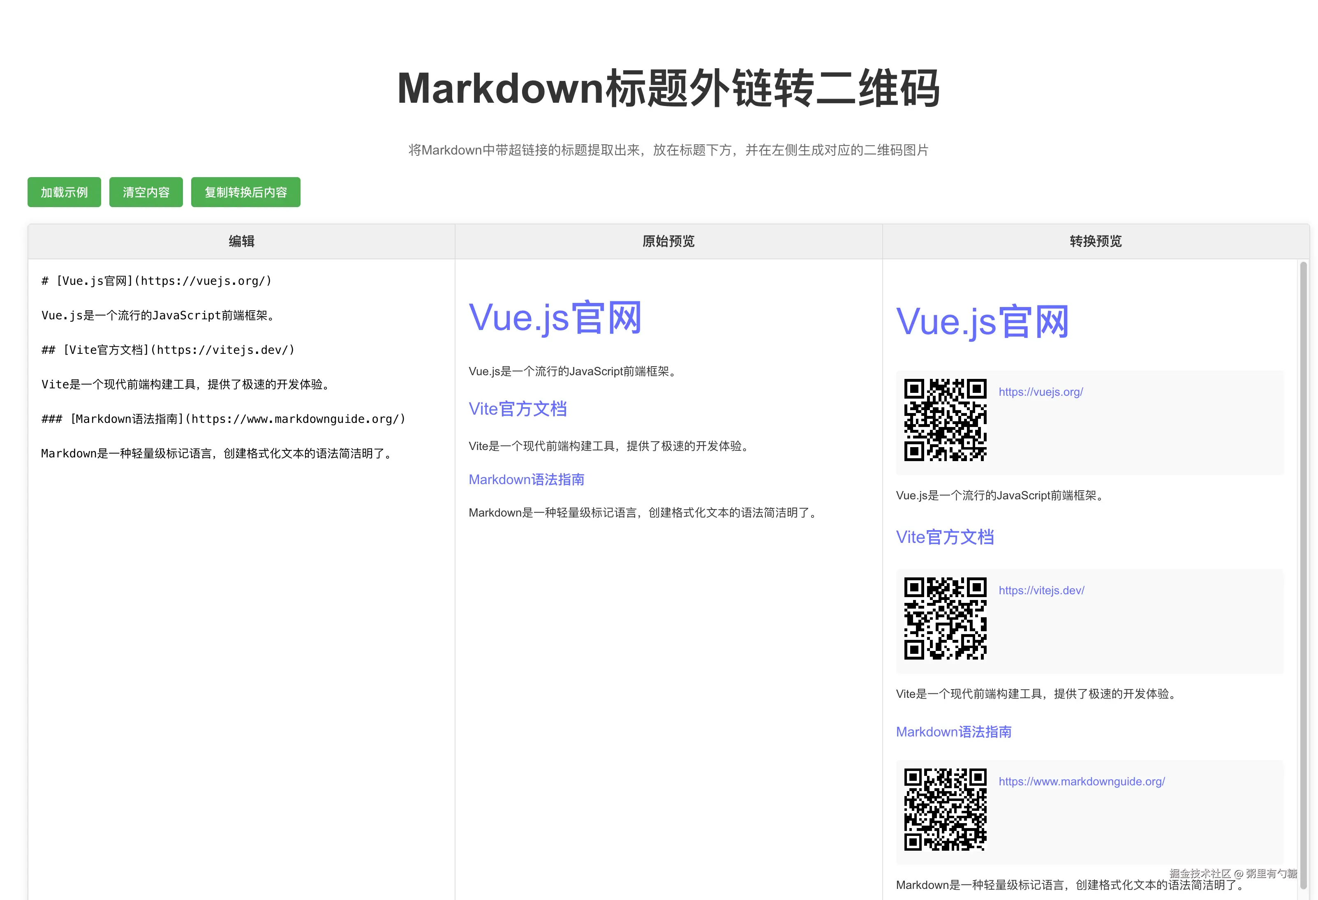Viewport: 1318px width, 900px height.
Task: Click the vuejs.org QR code image
Action: 945,420
